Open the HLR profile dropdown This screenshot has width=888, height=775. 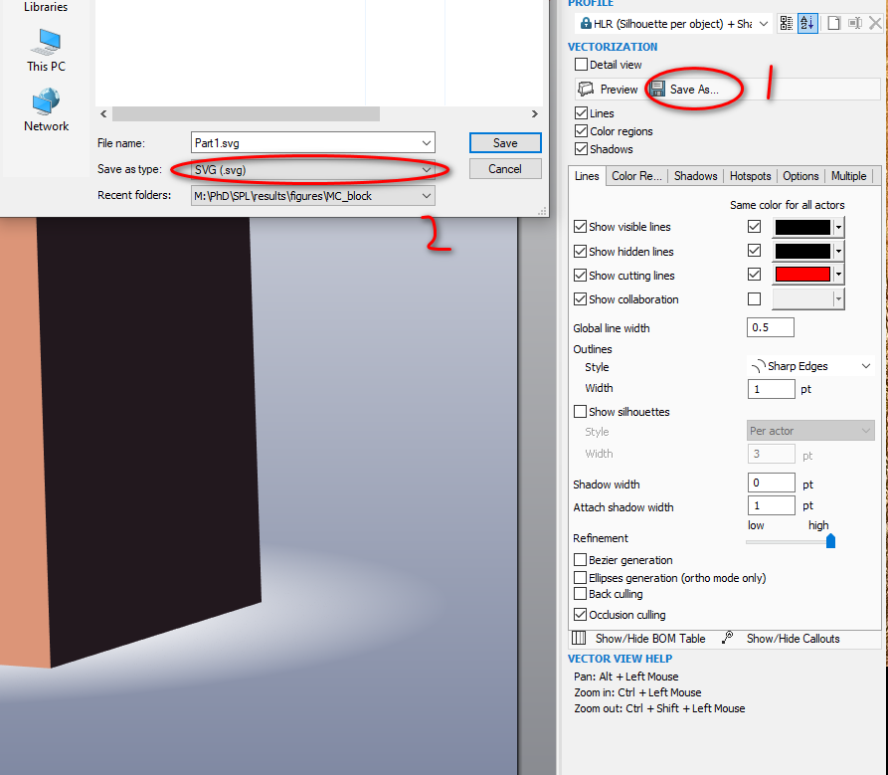coord(764,24)
